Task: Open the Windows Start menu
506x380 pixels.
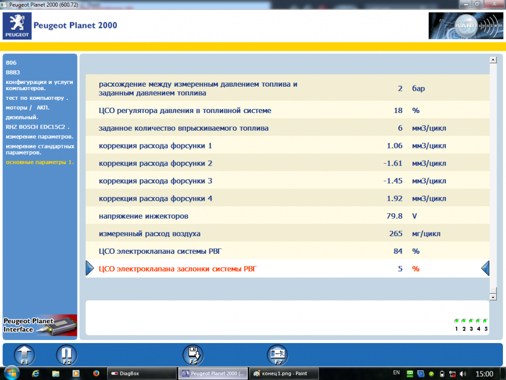Action: coord(11,373)
